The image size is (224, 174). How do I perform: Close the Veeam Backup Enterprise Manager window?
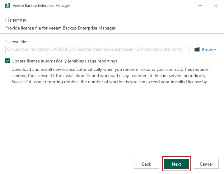[216, 6]
